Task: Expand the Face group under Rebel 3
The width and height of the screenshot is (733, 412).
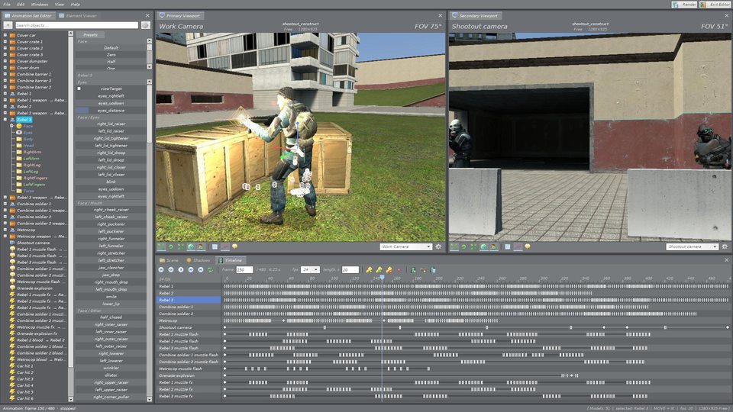Action: (11, 126)
